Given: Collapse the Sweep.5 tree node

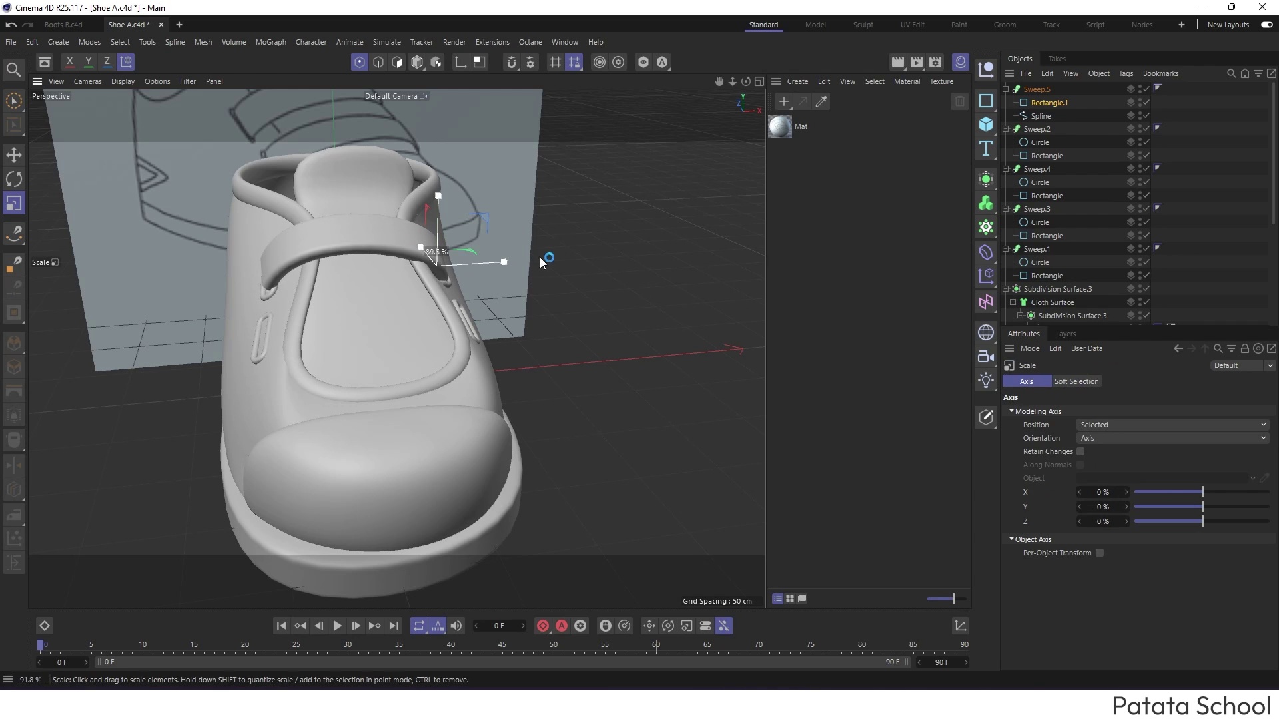Looking at the screenshot, I should pyautogui.click(x=1006, y=89).
